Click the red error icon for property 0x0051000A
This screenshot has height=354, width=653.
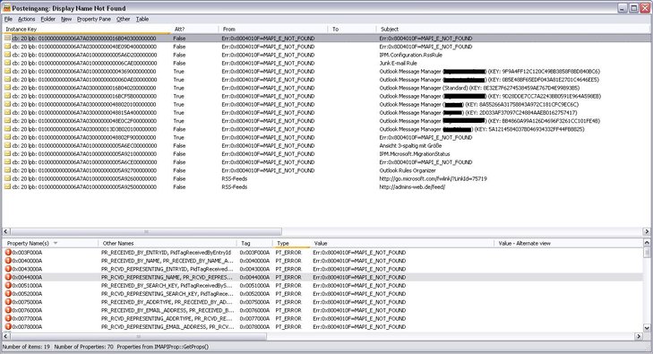(8, 286)
